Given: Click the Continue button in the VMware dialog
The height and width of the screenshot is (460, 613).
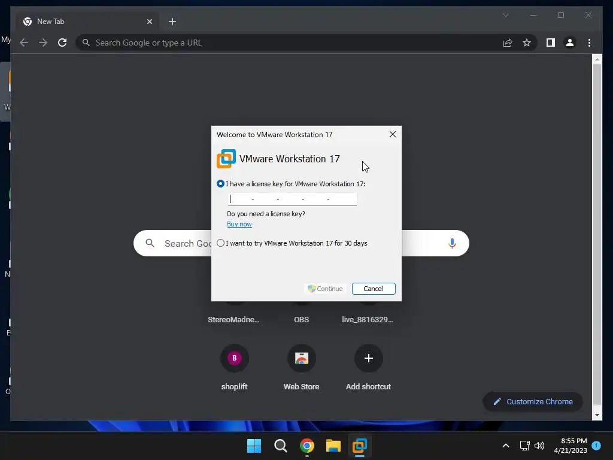Looking at the screenshot, I should [x=325, y=289].
